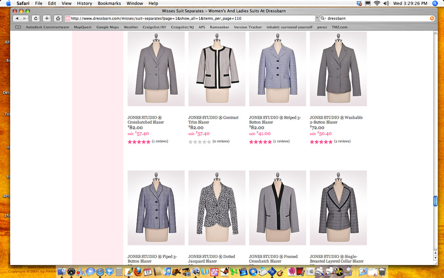
Task: Open iCal from the Dock
Action: [147, 271]
